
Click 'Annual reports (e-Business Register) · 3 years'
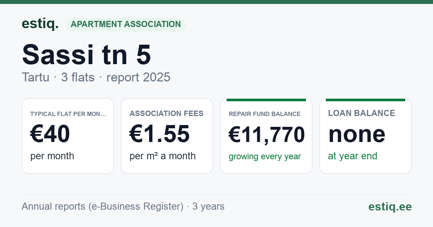(123, 206)
